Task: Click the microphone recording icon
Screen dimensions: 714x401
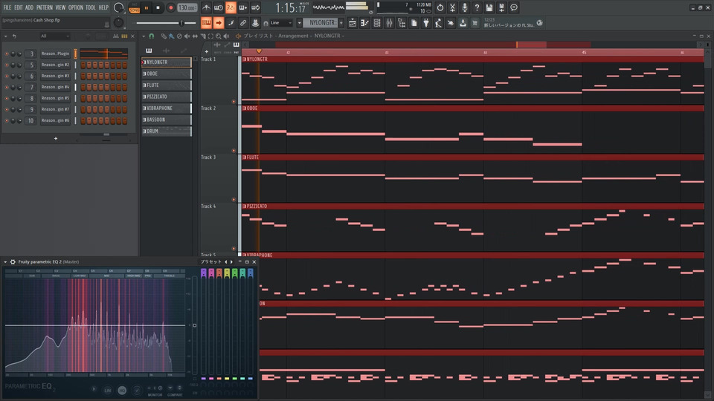Action: (464, 7)
